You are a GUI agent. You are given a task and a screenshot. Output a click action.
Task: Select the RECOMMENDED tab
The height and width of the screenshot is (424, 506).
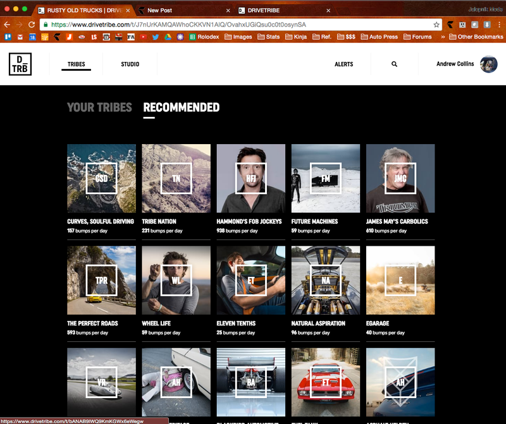(x=182, y=107)
